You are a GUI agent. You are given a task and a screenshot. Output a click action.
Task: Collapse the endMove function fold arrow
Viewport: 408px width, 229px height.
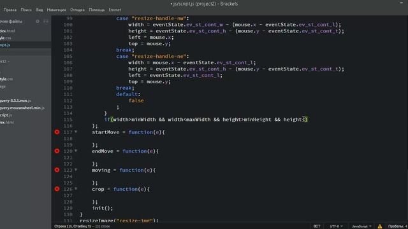pyautogui.click(x=76, y=151)
